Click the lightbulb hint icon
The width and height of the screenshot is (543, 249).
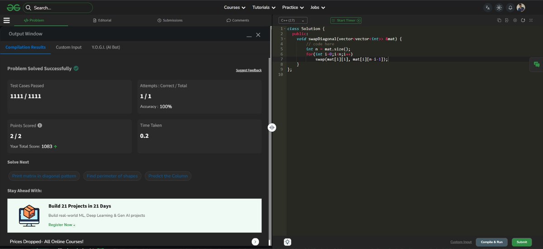[x=287, y=242]
